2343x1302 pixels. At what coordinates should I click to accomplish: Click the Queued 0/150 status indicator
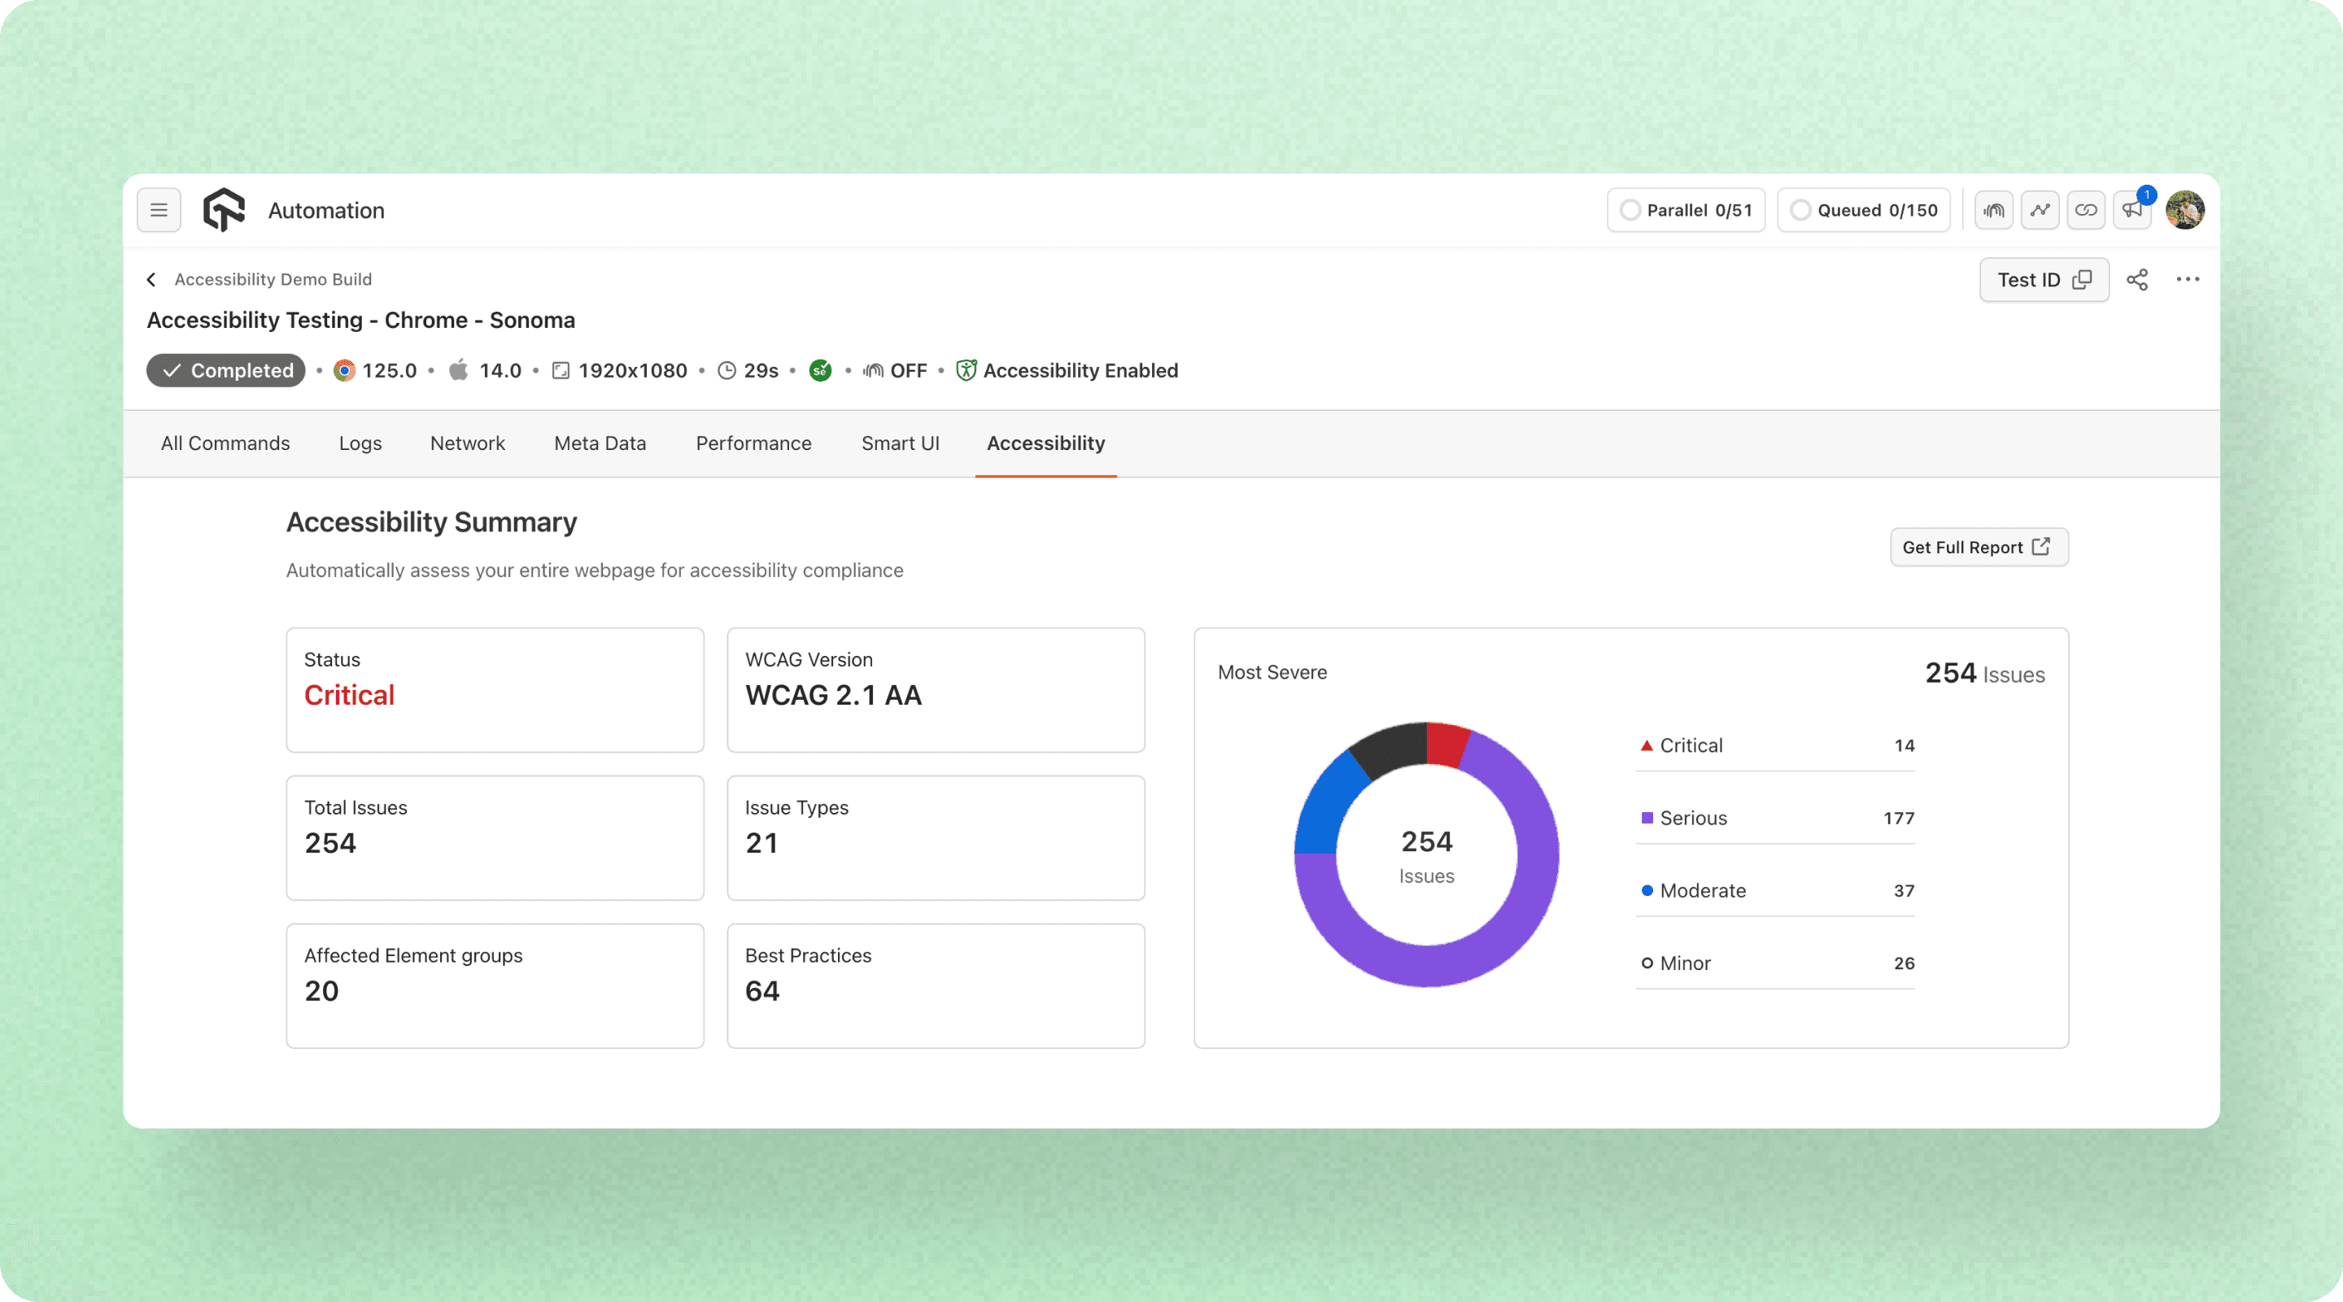coord(1864,210)
